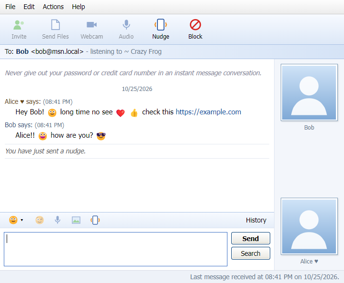Click "listening to ~ Crazy Frog" status text
This screenshot has width=344, height=283.
point(126,51)
